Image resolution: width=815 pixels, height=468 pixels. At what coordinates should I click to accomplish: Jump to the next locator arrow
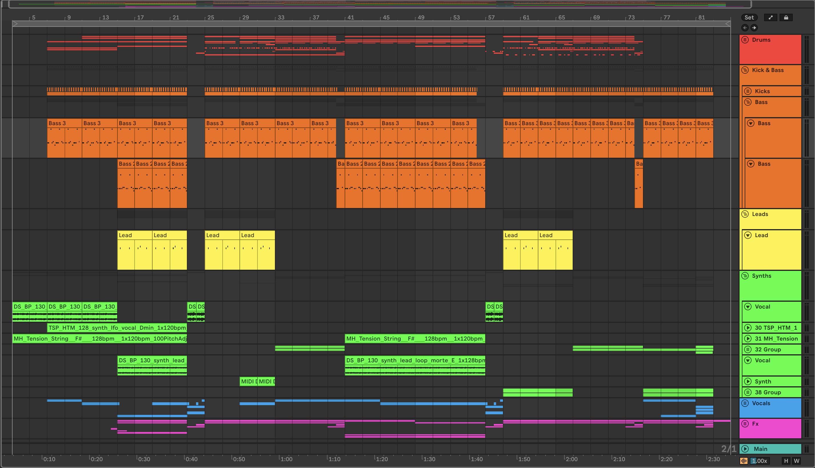coord(754,28)
